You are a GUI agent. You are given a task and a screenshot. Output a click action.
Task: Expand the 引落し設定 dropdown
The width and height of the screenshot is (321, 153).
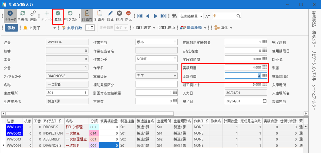point(154,28)
